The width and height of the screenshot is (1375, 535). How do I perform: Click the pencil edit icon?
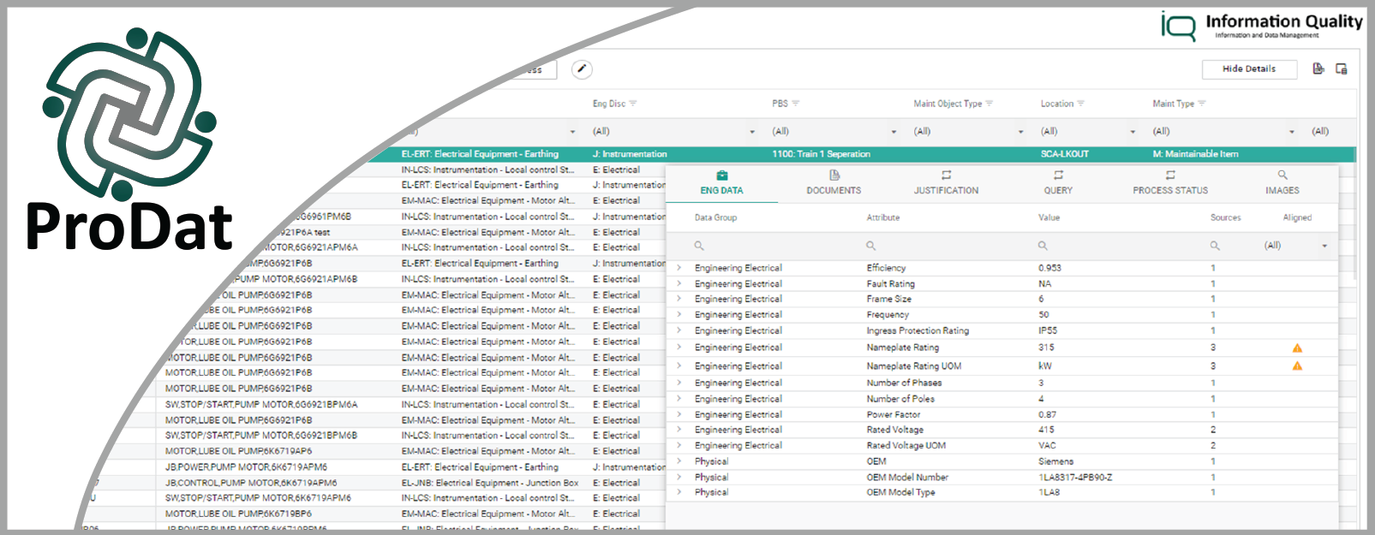582,69
